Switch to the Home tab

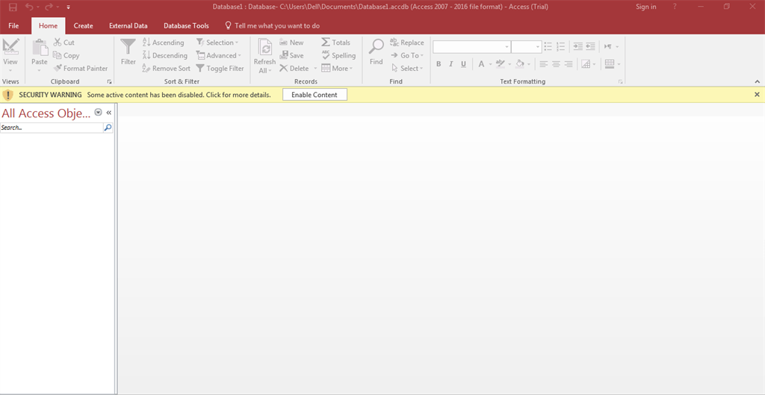click(48, 26)
